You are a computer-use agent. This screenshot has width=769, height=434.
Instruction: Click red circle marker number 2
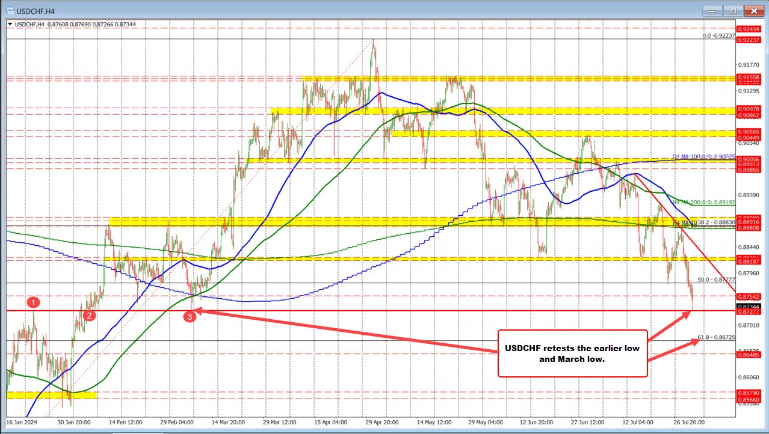tap(88, 315)
